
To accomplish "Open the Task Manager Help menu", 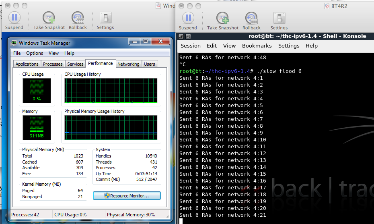I will 69,53.
